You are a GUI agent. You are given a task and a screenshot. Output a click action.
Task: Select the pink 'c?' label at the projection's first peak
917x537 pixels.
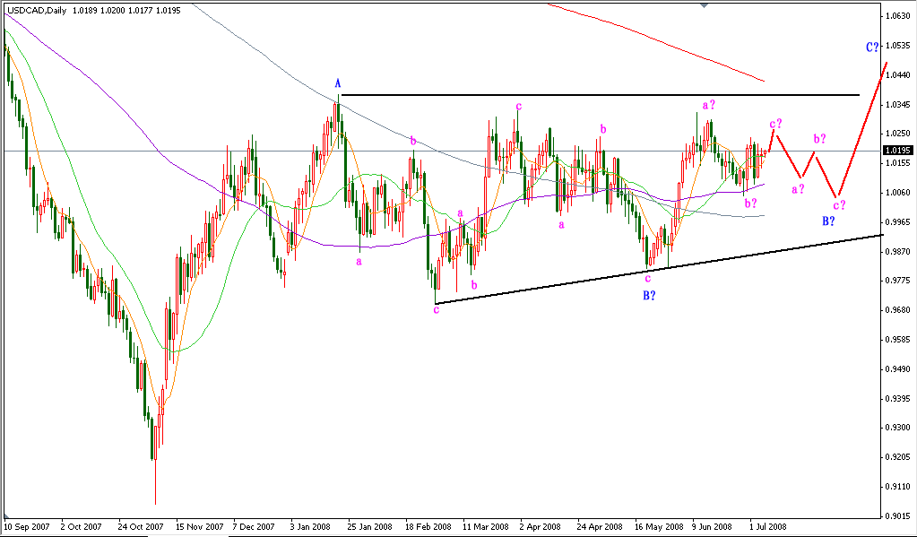coord(775,124)
